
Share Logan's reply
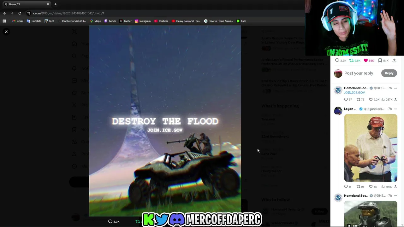395,187
